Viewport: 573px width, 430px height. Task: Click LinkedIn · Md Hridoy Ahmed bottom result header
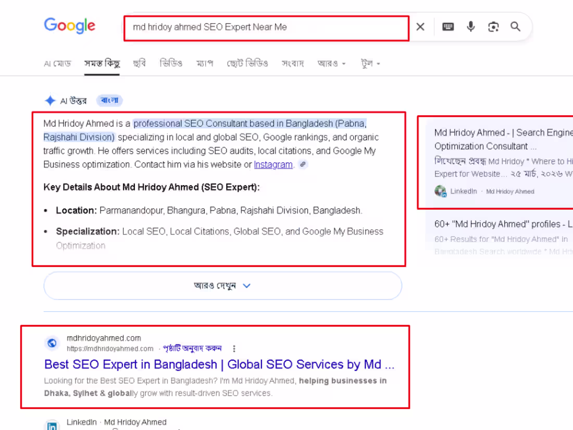116,422
